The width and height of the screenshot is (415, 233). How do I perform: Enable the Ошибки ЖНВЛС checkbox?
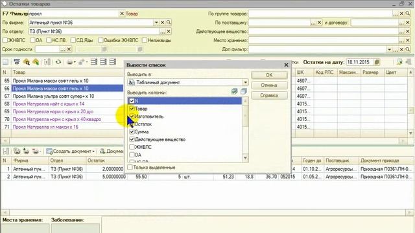(x=101, y=40)
